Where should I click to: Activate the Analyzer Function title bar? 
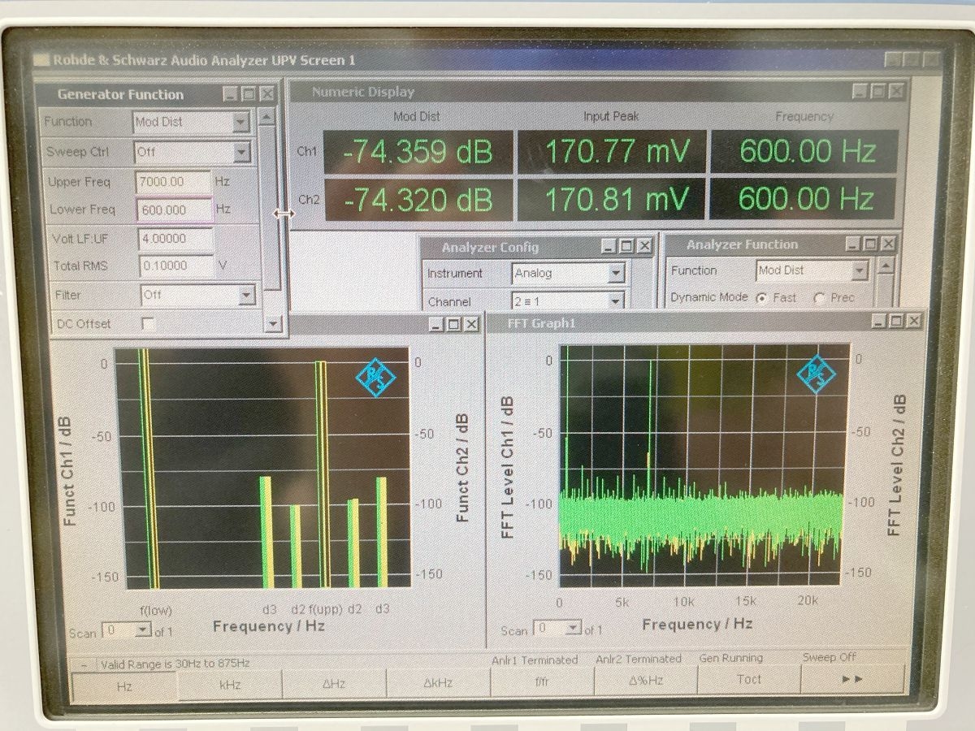(x=781, y=244)
